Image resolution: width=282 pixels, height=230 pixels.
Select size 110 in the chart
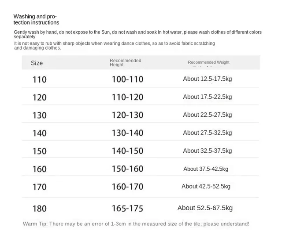(39, 79)
